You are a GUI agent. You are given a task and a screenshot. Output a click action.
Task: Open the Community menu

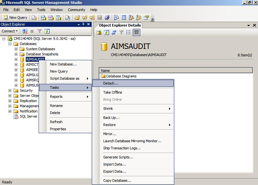[x=77, y=10]
